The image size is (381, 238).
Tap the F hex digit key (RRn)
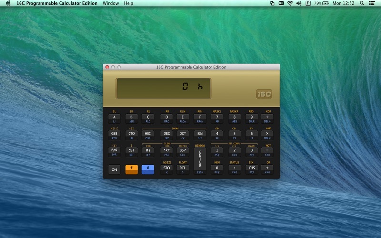(x=200, y=119)
